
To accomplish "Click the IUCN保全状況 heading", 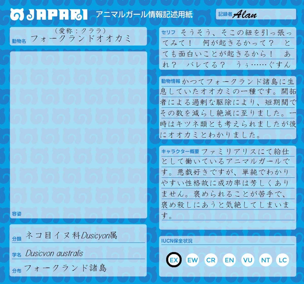I will pyautogui.click(x=177, y=241).
